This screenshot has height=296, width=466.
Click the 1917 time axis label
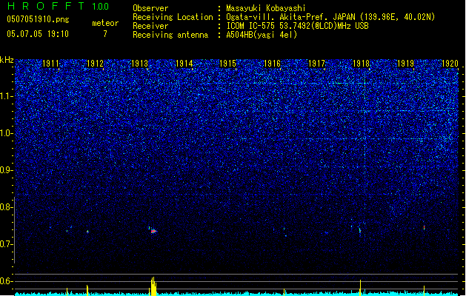(317, 64)
